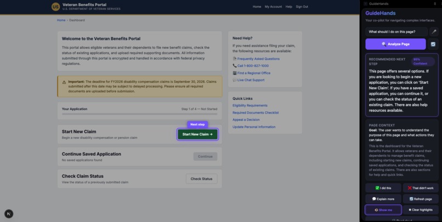
Task: Click the building icon next to Find a Regional Office
Action: click(x=235, y=73)
